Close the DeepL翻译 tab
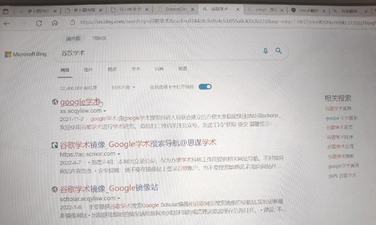376x225 pixels. [324, 11]
